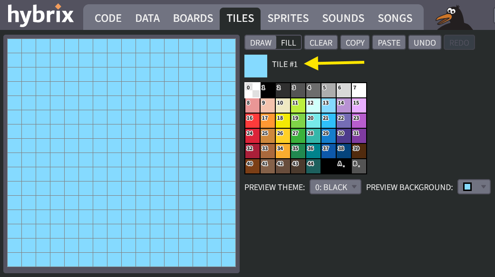Click the TILE #1 preview swatch
Screen dimensions: 495x277
click(255, 66)
